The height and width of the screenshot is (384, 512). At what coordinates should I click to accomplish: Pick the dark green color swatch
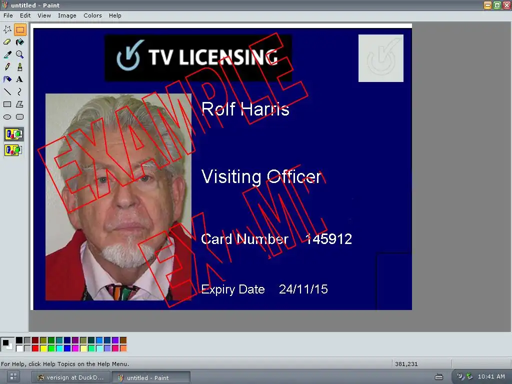pos(51,340)
